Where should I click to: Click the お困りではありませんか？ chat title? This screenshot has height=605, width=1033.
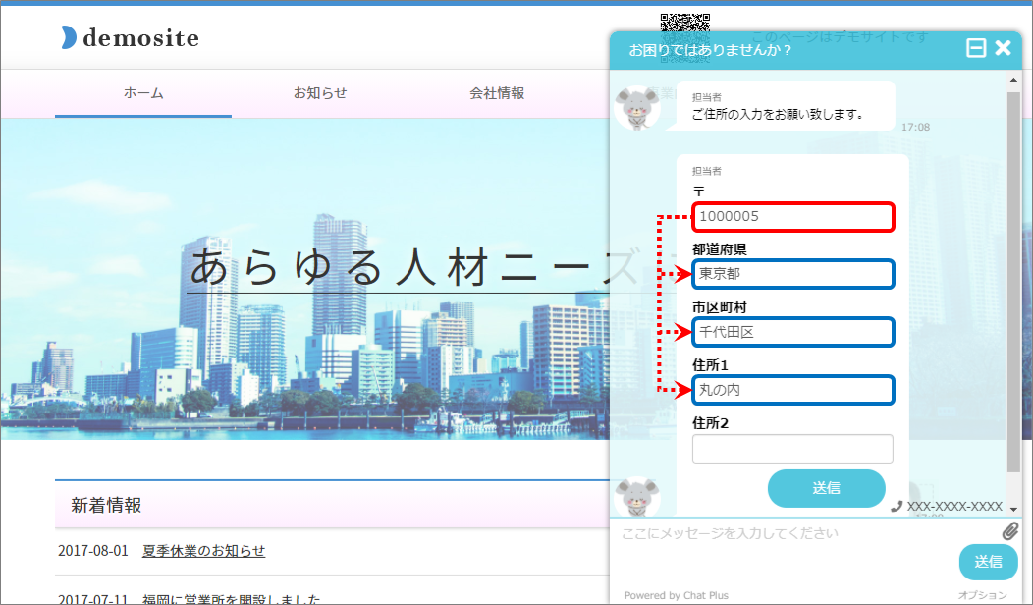(x=710, y=49)
